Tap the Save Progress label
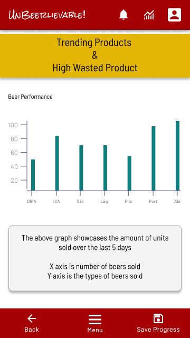Image resolution: width=190 pixels, height=338 pixels. pyautogui.click(x=158, y=330)
